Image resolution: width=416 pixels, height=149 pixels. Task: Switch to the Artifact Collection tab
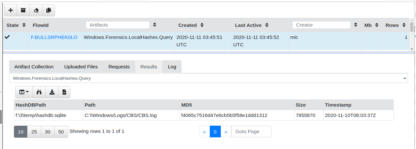[x=34, y=67]
